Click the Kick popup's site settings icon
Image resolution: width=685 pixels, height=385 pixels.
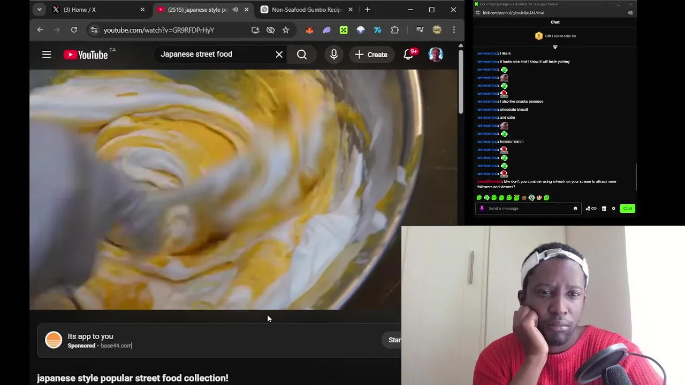pyautogui.click(x=477, y=13)
